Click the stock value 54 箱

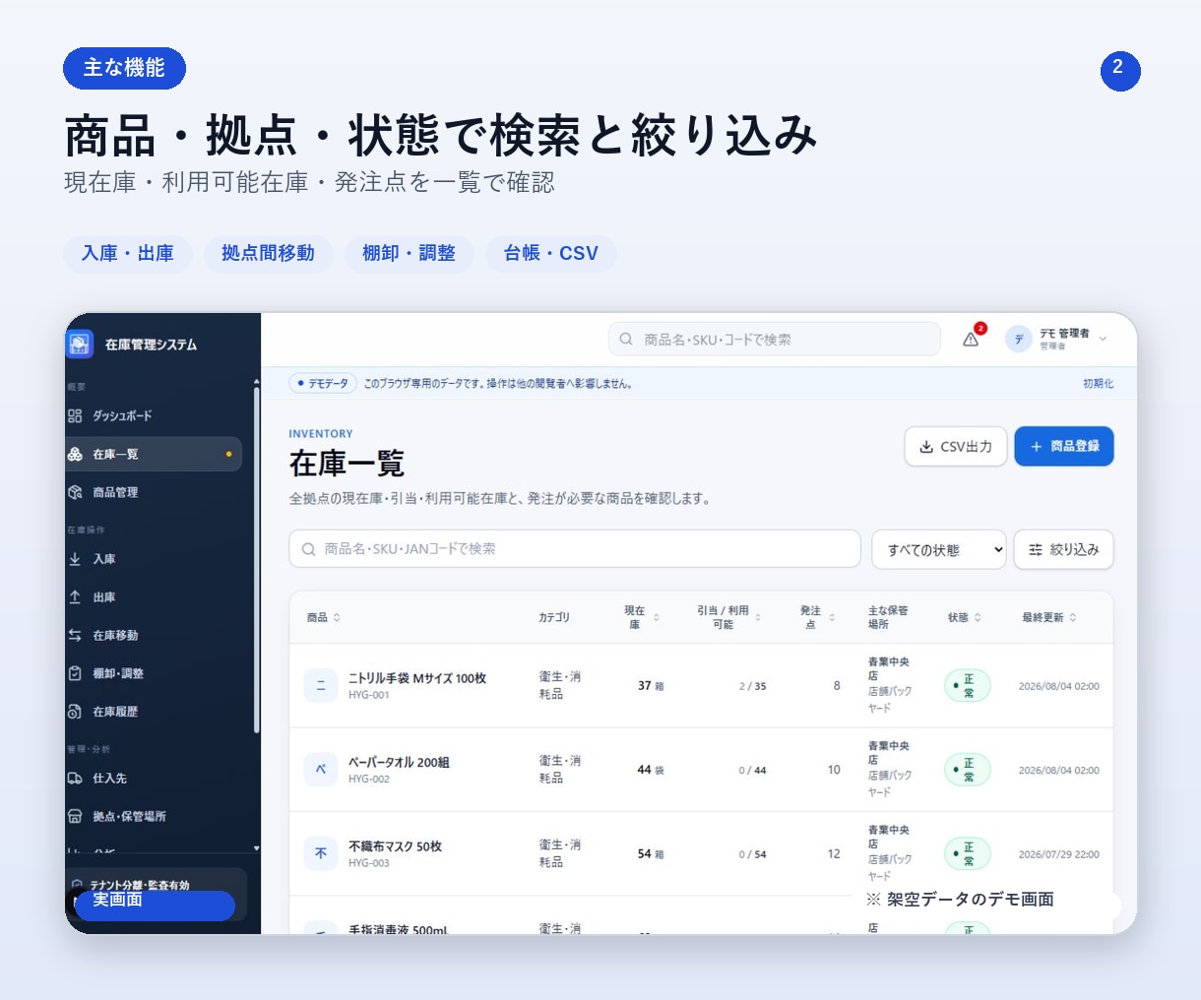651,854
